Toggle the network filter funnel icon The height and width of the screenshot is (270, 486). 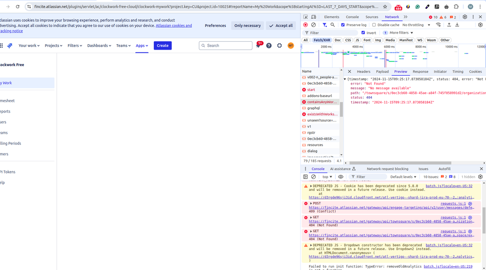point(324,25)
